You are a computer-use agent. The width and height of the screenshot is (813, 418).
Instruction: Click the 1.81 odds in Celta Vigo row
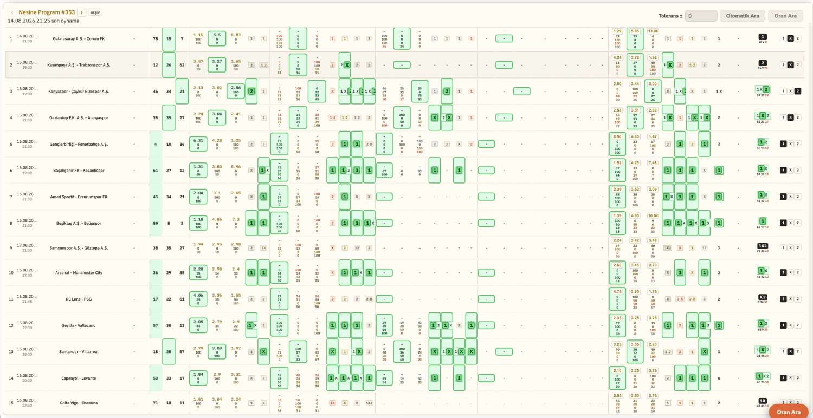click(198, 399)
